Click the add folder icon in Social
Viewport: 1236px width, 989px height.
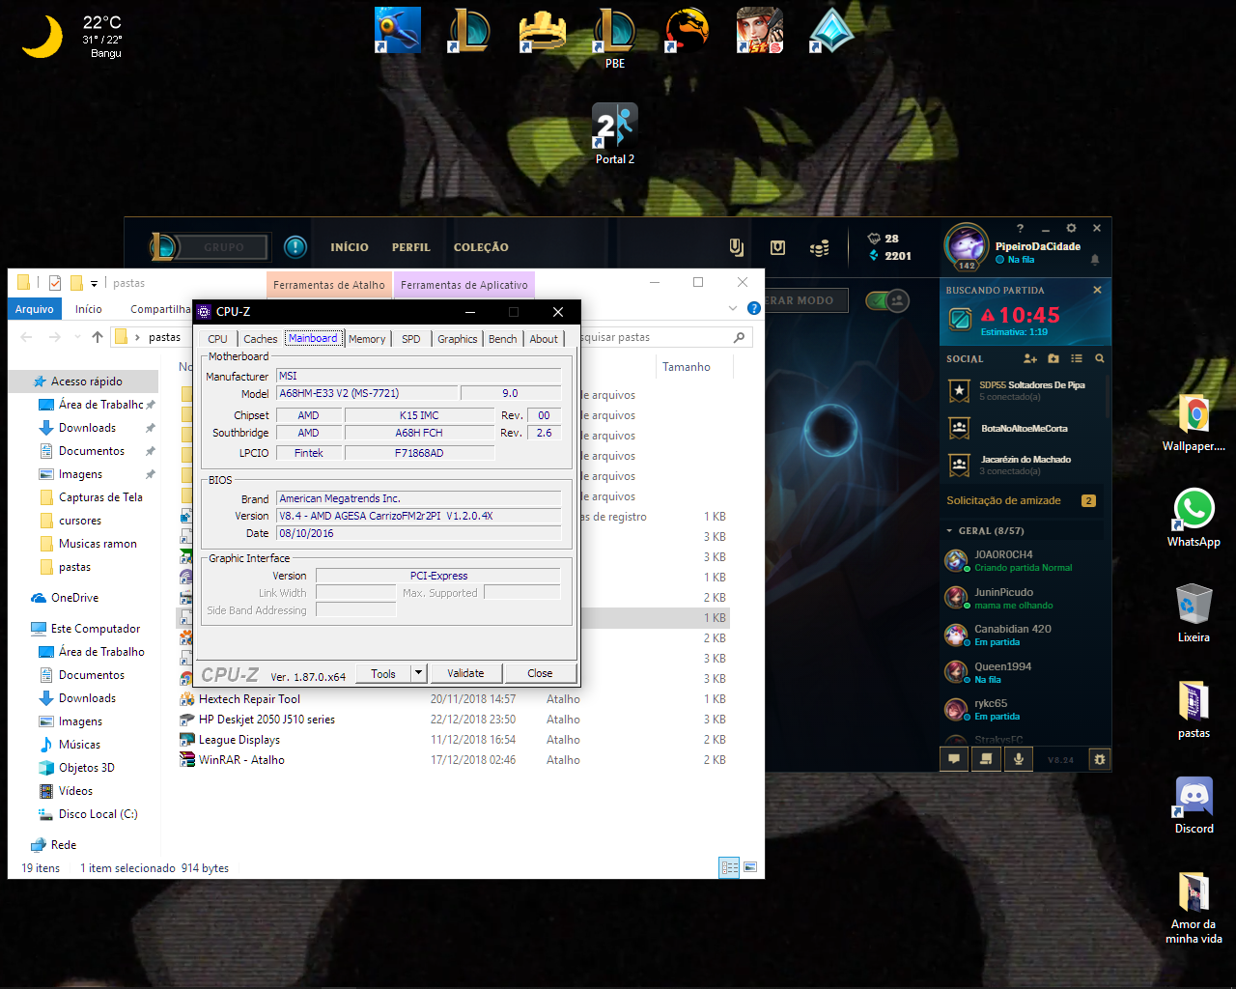1053,358
